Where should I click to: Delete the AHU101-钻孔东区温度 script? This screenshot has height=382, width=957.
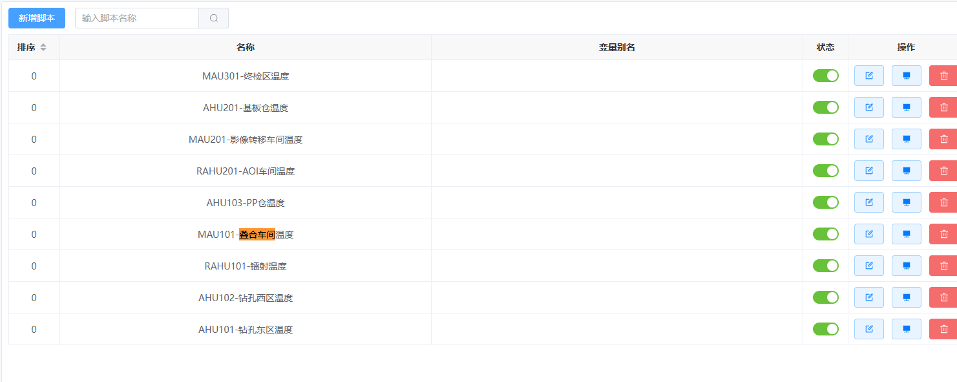point(943,329)
